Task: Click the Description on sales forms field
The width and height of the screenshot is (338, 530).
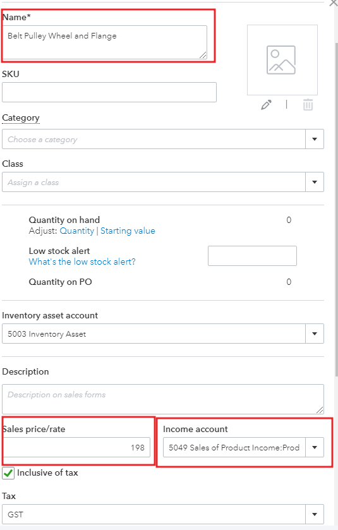Action: tap(163, 399)
